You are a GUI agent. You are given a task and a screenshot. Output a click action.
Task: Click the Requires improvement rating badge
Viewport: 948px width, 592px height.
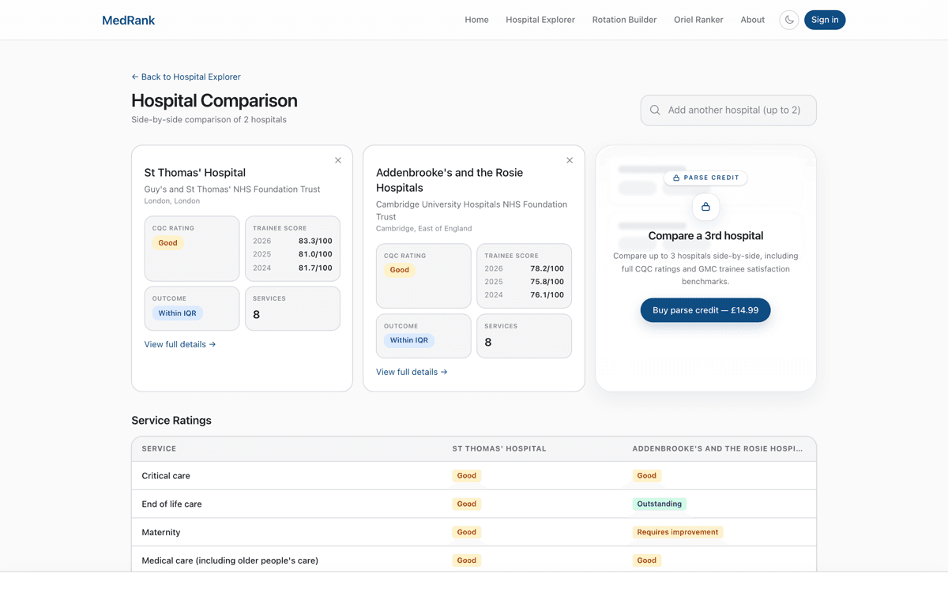(x=678, y=532)
